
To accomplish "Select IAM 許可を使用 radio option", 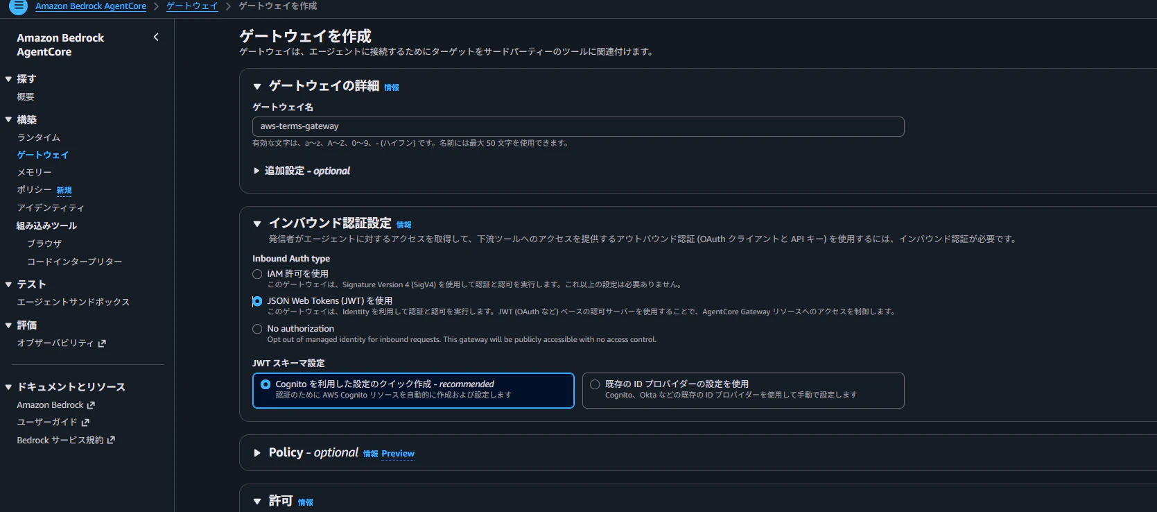I will [257, 274].
